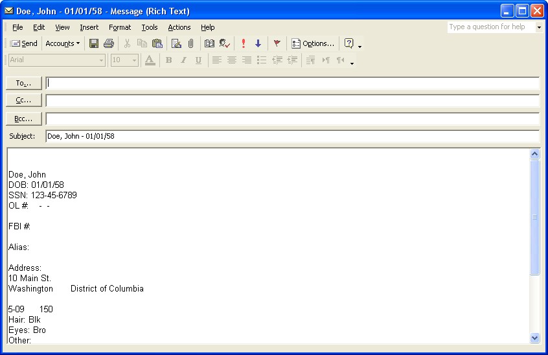Image resolution: width=548 pixels, height=355 pixels.
Task: Click the Message Flag icon
Action: (277, 43)
